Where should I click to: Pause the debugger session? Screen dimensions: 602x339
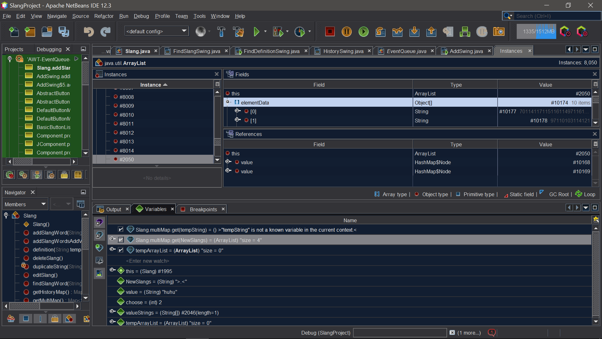pyautogui.click(x=347, y=32)
